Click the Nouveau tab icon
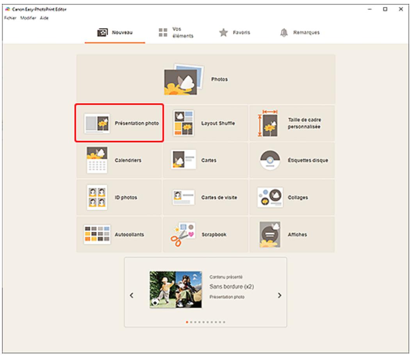Viewport: 410px width, 355px height. (x=102, y=32)
